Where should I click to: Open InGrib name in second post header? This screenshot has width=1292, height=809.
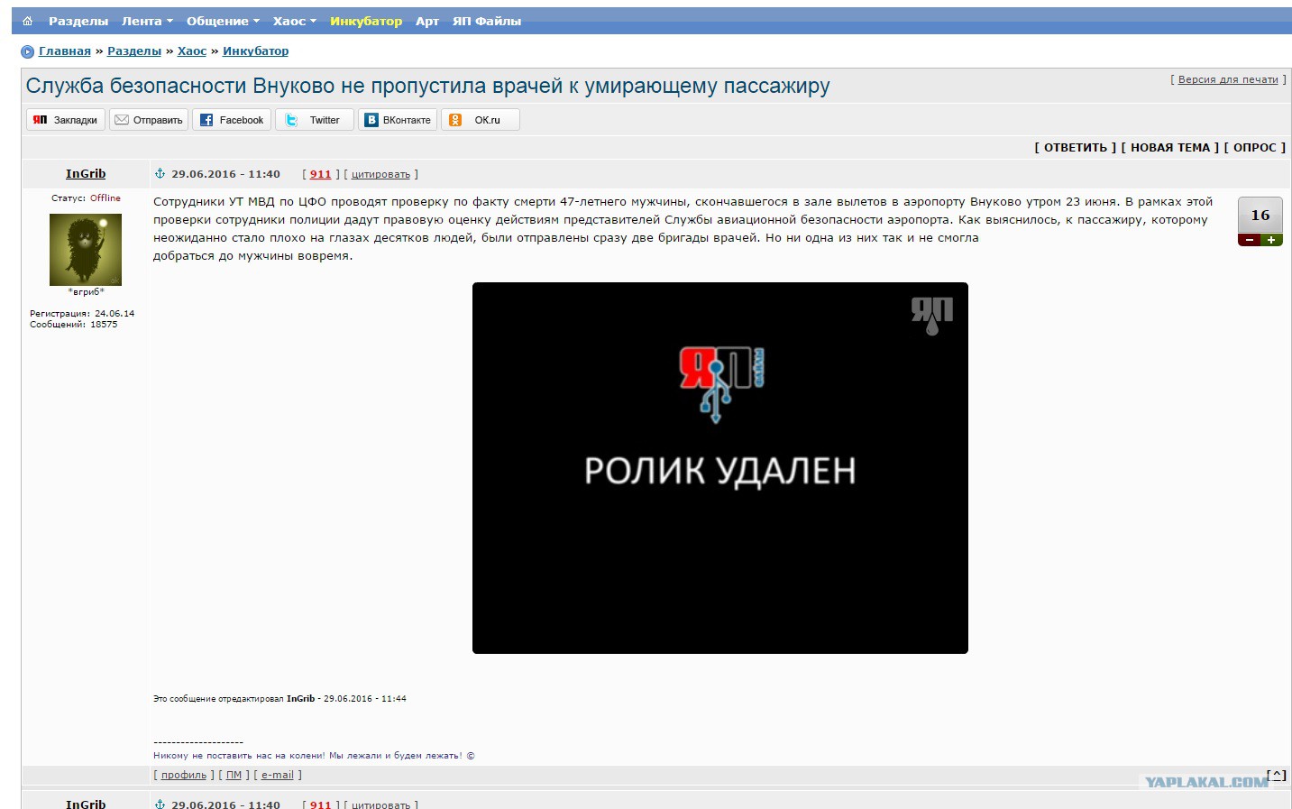click(x=86, y=804)
